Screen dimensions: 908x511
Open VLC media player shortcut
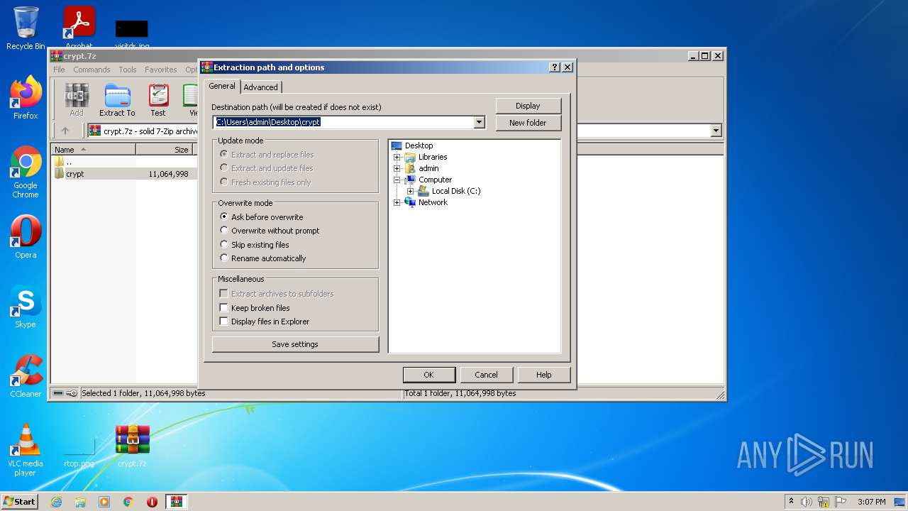tap(26, 450)
